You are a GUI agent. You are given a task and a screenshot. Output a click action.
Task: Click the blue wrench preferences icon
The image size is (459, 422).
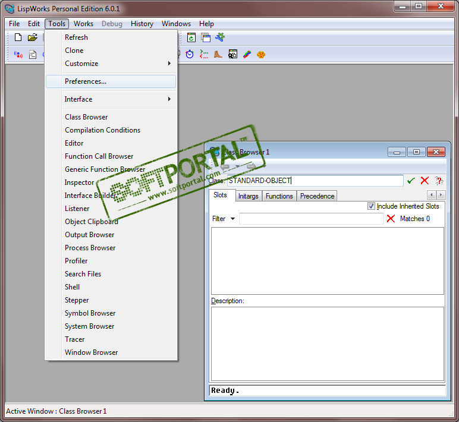click(220, 37)
